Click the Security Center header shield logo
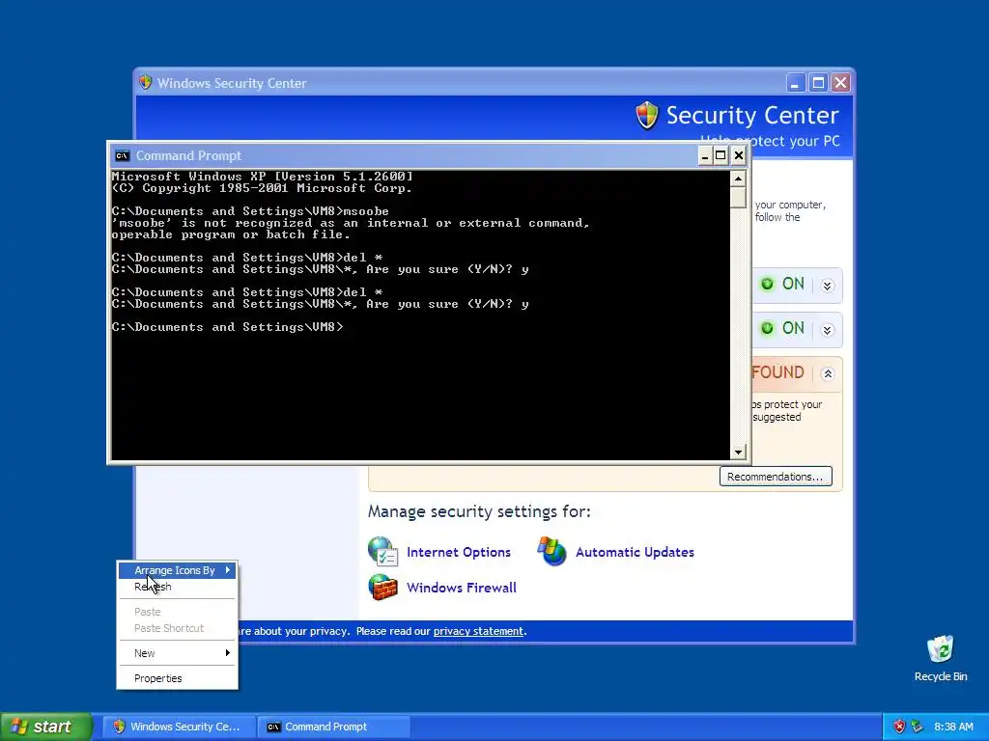Screen dimensions: 989x741 (646, 116)
